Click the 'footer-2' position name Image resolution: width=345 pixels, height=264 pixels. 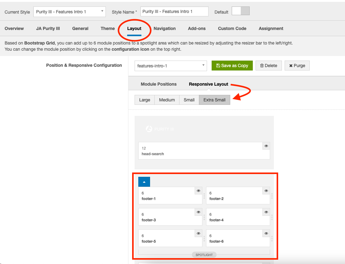tap(216, 199)
